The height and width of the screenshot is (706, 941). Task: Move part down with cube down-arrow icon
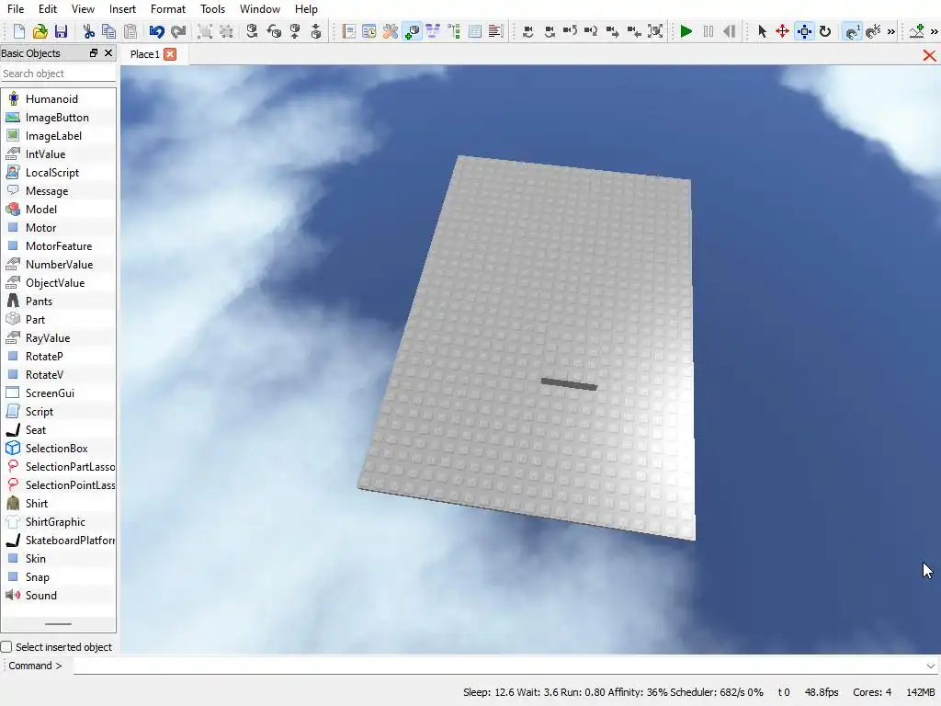coord(316,31)
